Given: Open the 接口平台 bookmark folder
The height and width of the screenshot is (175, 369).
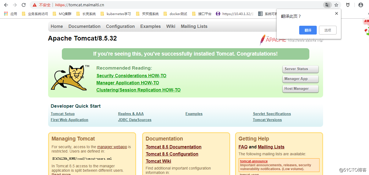Looking at the screenshot, I should (x=202, y=14).
